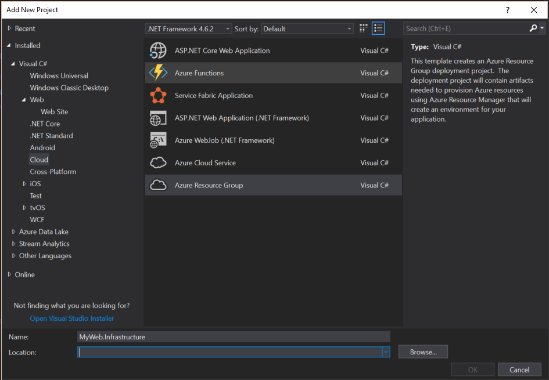Open the Sort by Default dropdown
Screen dimensions: 549x380
pyautogui.click(x=307, y=28)
